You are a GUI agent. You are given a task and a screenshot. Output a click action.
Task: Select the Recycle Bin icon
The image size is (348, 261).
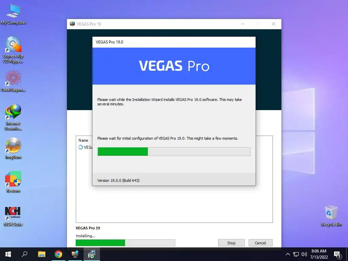pyautogui.click(x=331, y=216)
